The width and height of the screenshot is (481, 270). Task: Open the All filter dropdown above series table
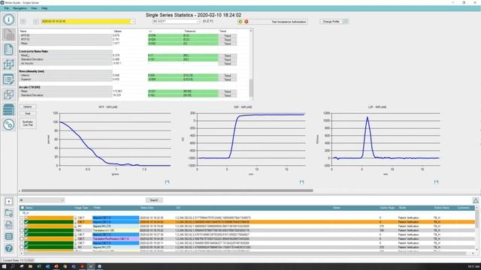click(42, 200)
